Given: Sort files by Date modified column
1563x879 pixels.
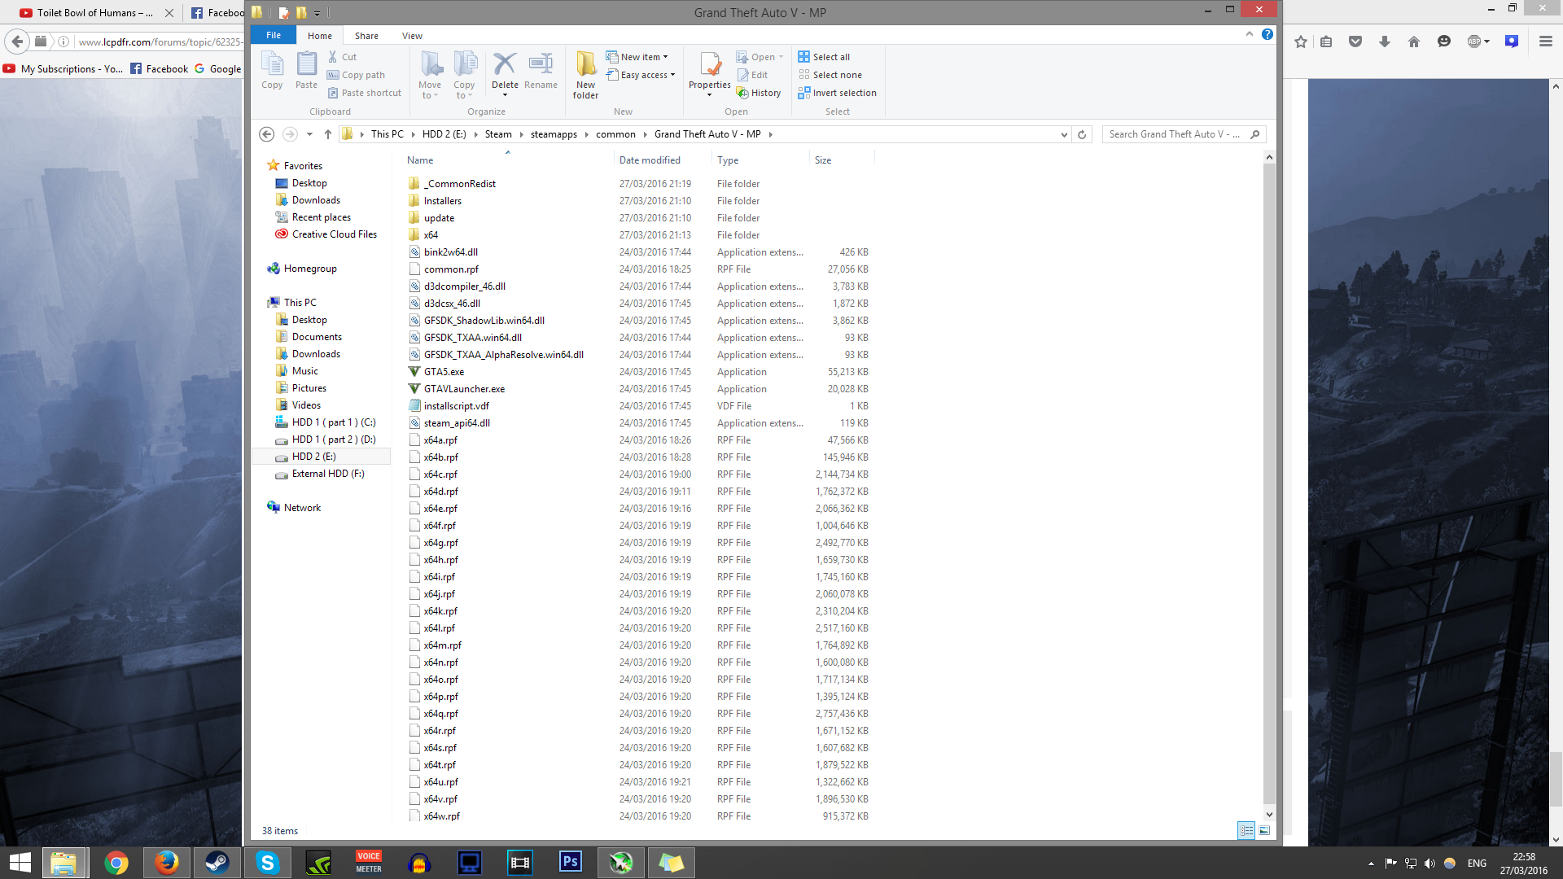Looking at the screenshot, I should [x=650, y=160].
